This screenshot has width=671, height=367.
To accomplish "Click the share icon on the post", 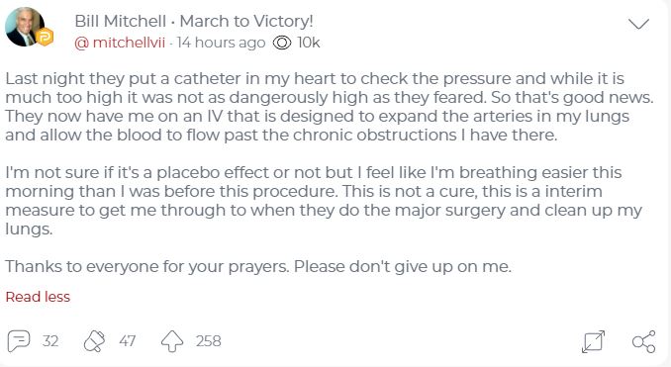I will pos(643,341).
